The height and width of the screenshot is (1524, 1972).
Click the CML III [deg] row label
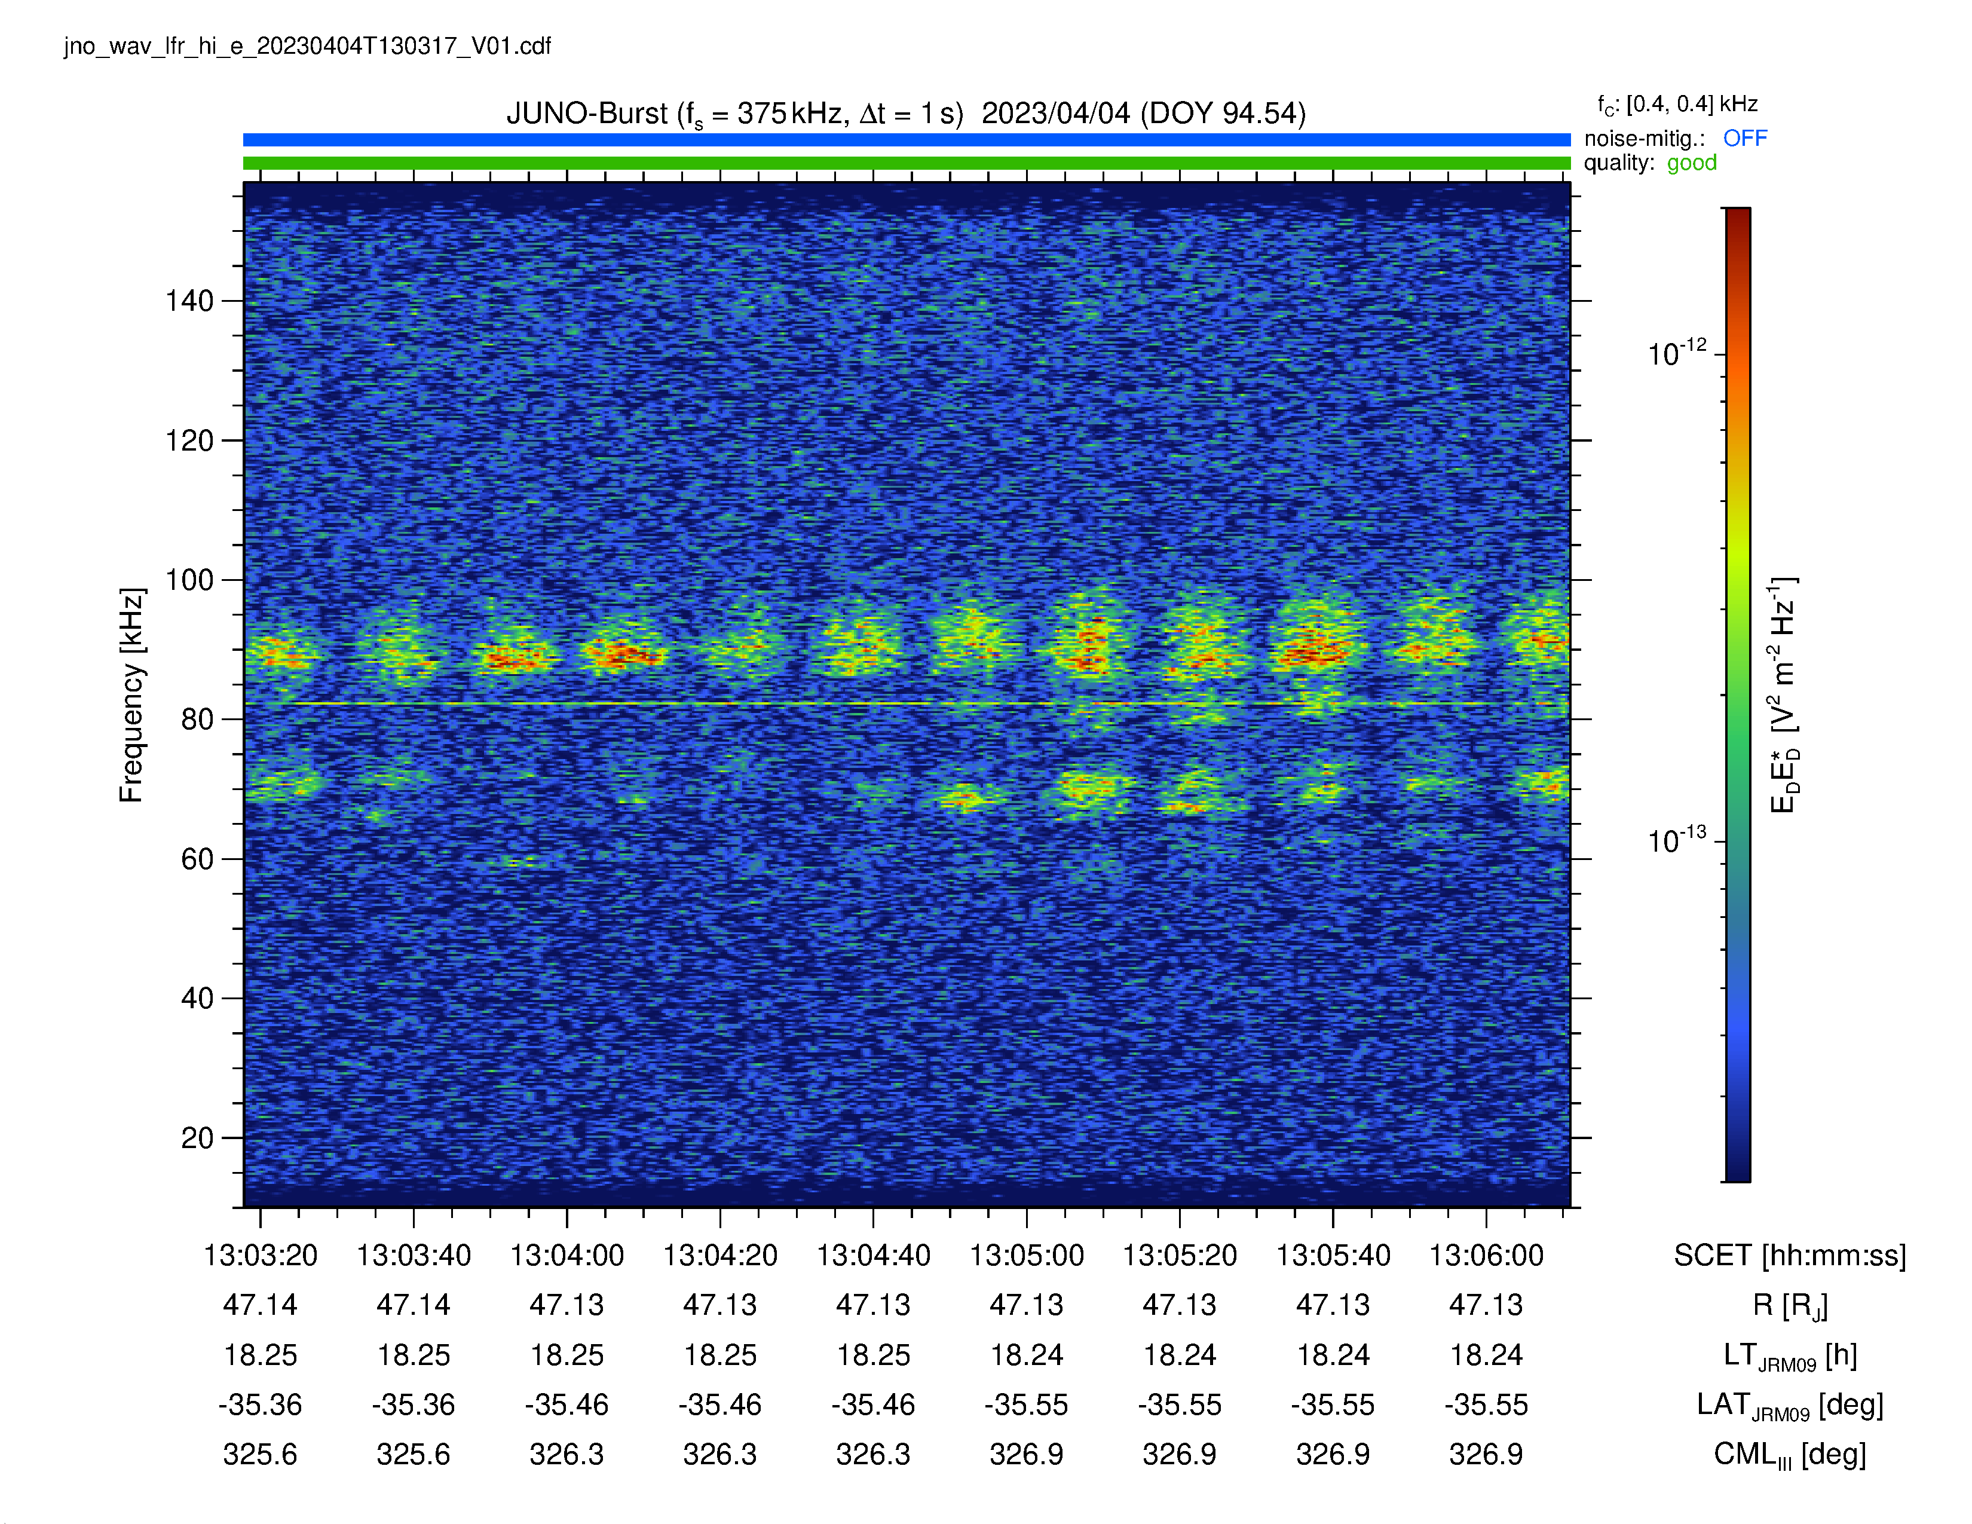click(x=1790, y=1455)
